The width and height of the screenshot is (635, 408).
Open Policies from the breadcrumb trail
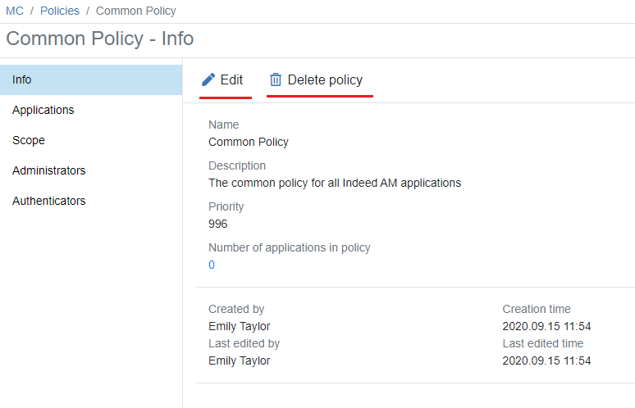pos(60,11)
